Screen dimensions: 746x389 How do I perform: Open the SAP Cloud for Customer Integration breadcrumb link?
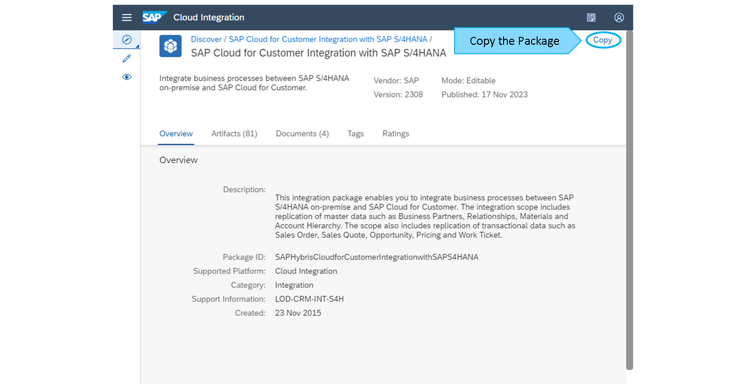click(x=328, y=40)
